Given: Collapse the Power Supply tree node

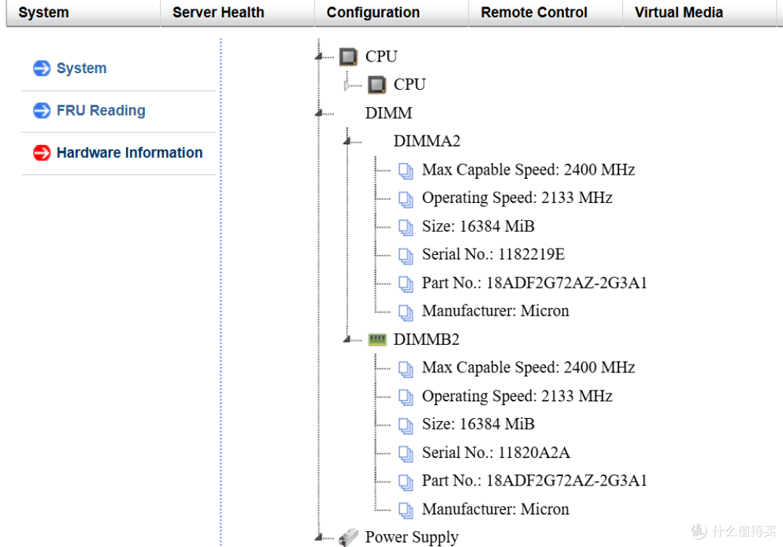Looking at the screenshot, I should (x=319, y=537).
